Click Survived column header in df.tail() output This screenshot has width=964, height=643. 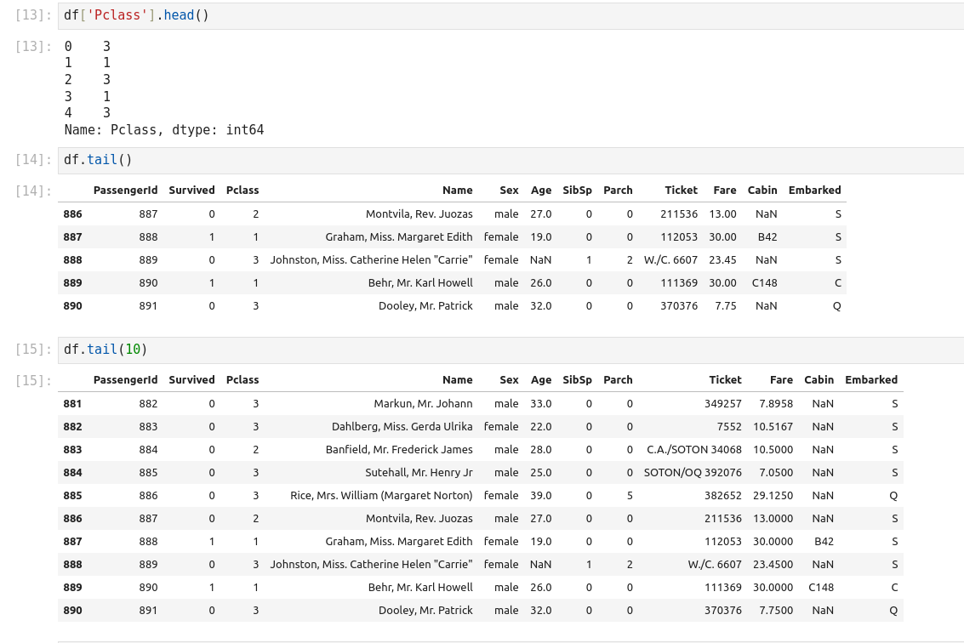191,191
